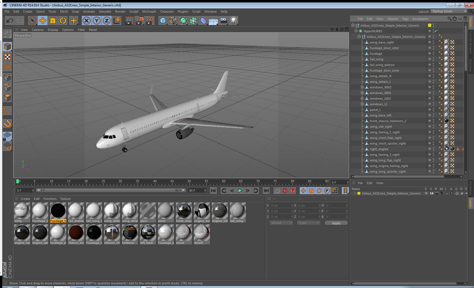
Task: Select the glass material
Action: coord(148,212)
